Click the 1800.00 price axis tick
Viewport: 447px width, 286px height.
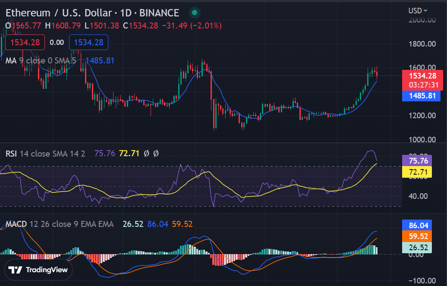[422, 44]
